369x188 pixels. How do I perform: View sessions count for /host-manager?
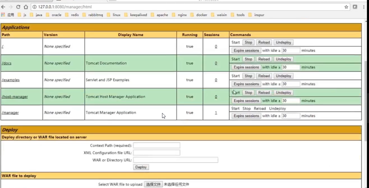pos(216,97)
